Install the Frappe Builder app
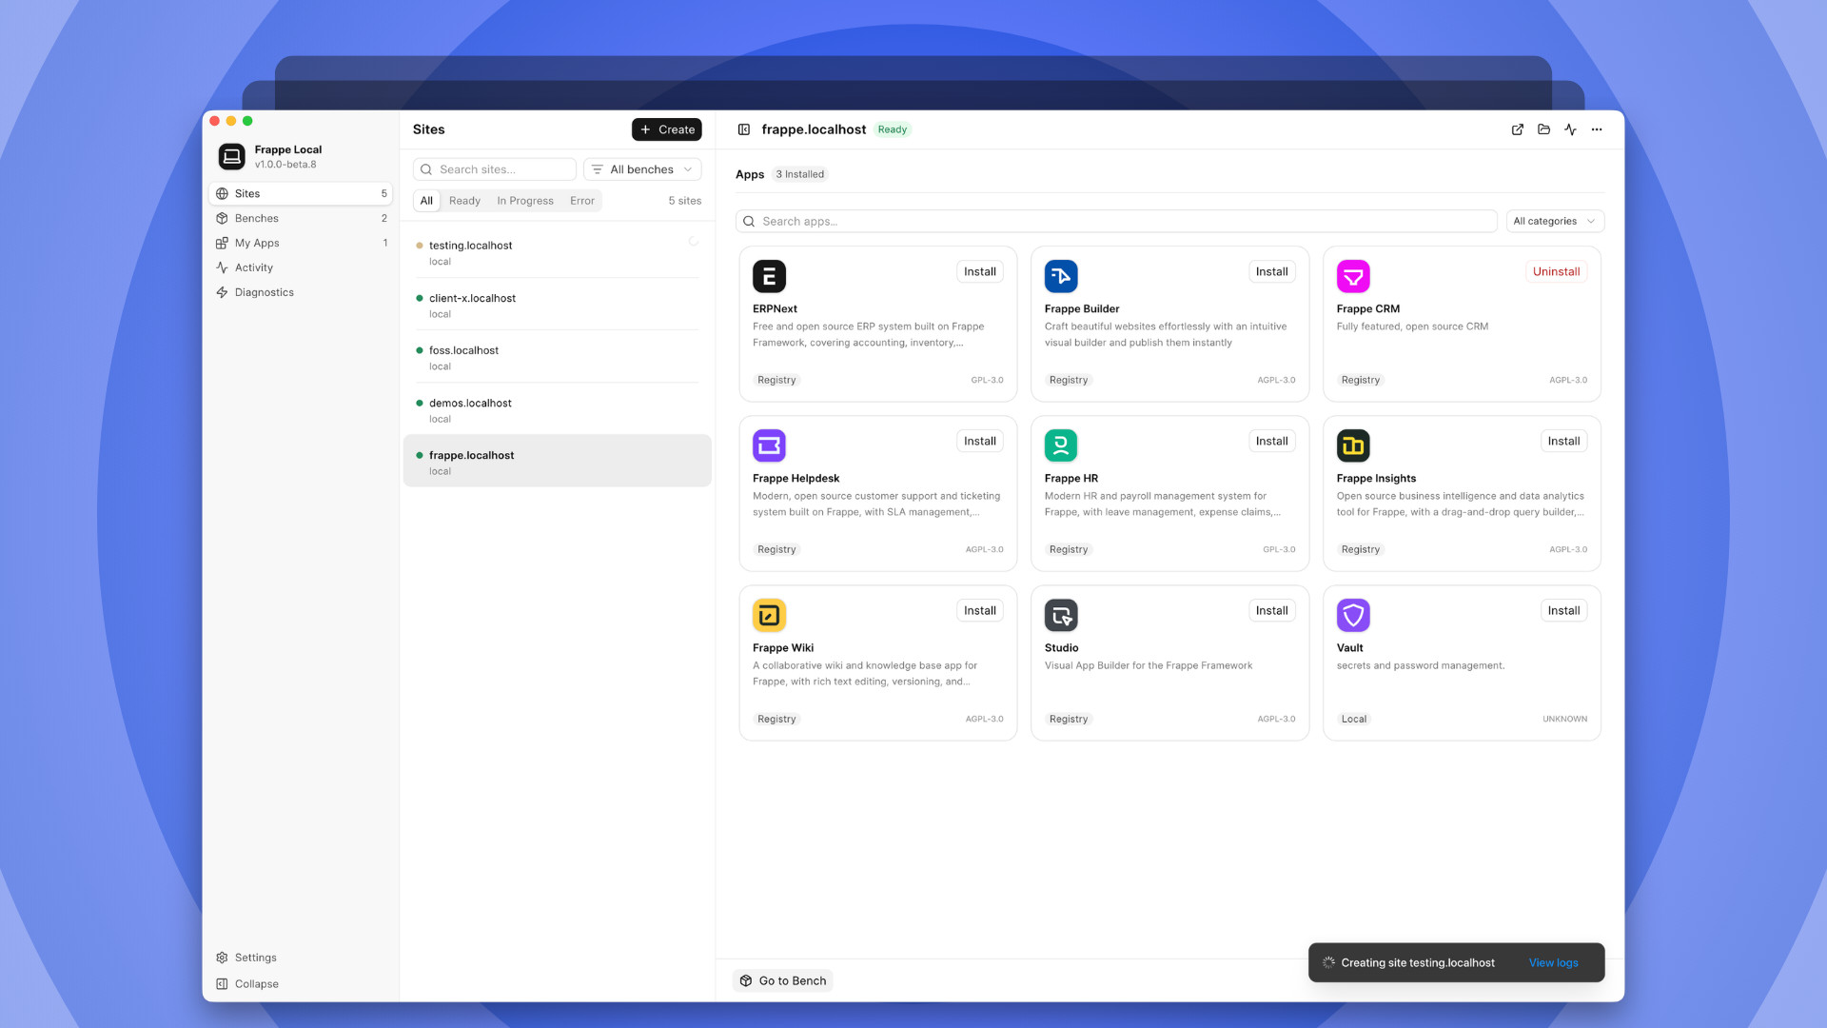 (x=1271, y=272)
